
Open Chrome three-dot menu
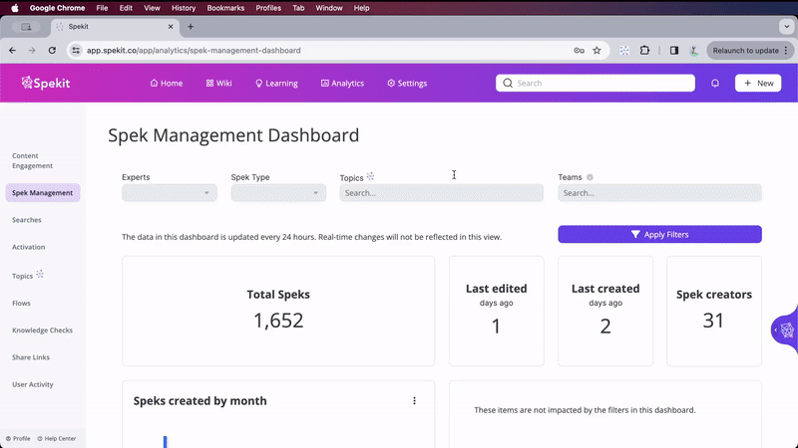coord(786,51)
